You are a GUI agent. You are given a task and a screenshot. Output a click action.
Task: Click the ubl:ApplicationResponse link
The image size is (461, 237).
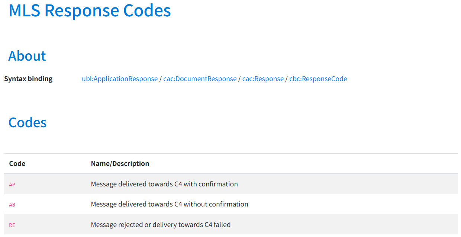(120, 79)
